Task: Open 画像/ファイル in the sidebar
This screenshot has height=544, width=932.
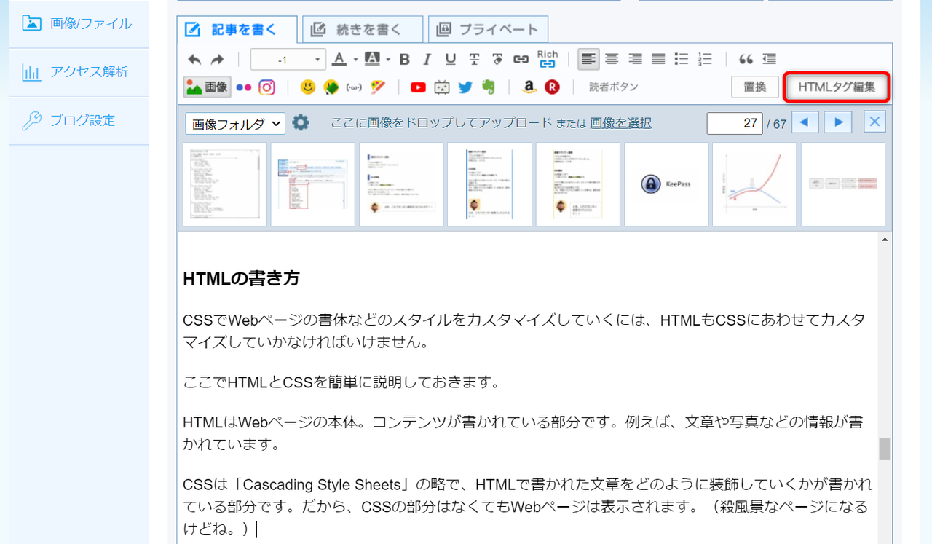Action: [79, 23]
